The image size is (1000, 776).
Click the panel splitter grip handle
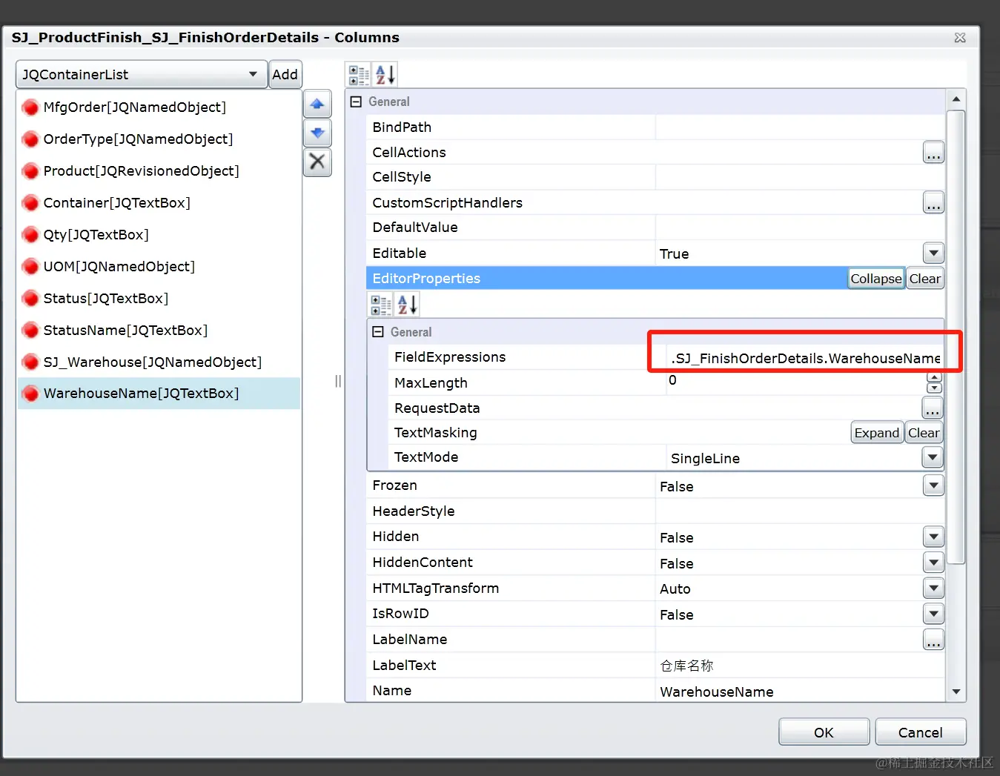pyautogui.click(x=338, y=381)
